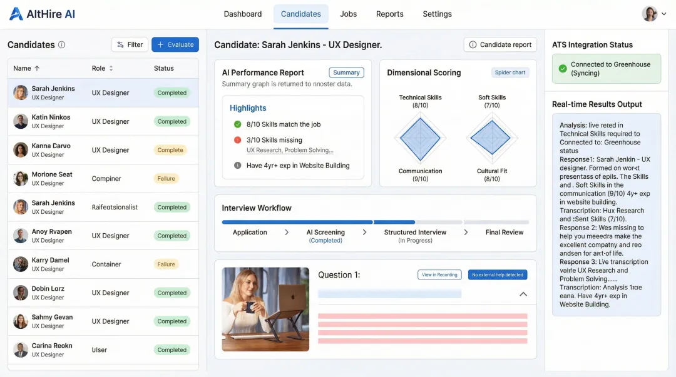Open the Spider chart view in Dimensional Scoring
This screenshot has width=676, height=377.
[510, 72]
